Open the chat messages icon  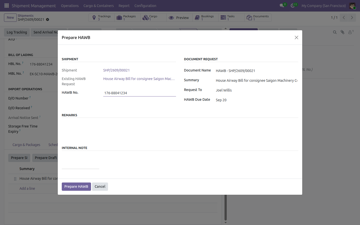(282, 5)
